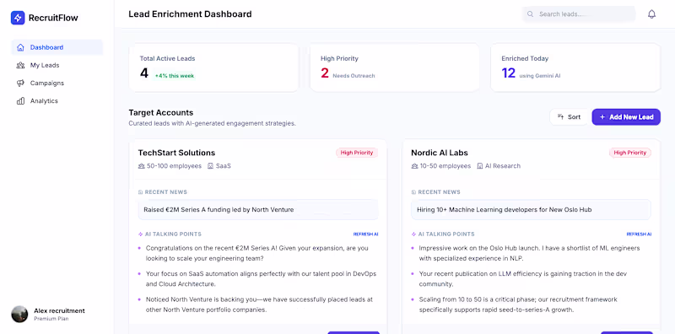Click the Alex recruitment profile avatar
The image size is (675, 334).
[19, 315]
